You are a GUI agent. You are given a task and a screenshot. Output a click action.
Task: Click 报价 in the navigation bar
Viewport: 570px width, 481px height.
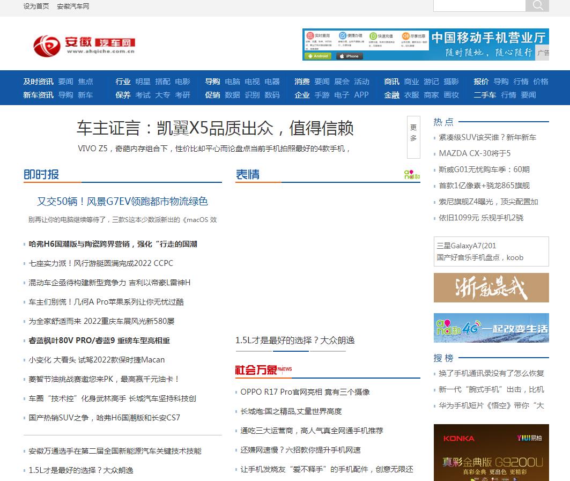tap(481, 82)
